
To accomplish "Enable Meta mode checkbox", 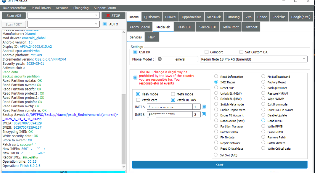I will coord(173,94).
